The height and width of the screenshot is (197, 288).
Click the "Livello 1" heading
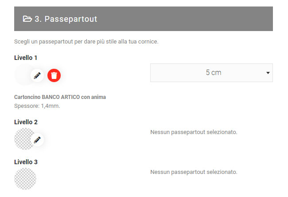pos(26,58)
